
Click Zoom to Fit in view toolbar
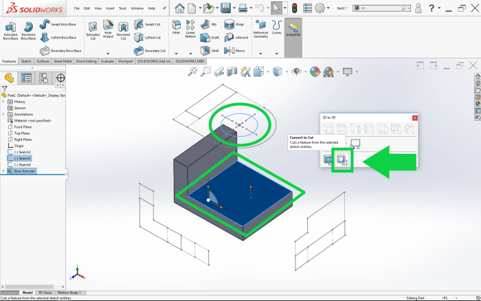[192, 71]
